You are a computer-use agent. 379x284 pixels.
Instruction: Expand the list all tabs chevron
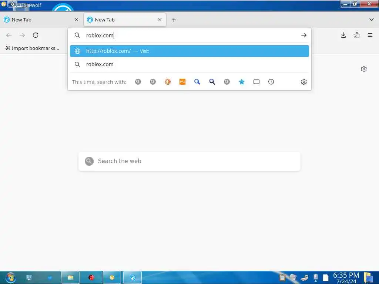click(372, 20)
